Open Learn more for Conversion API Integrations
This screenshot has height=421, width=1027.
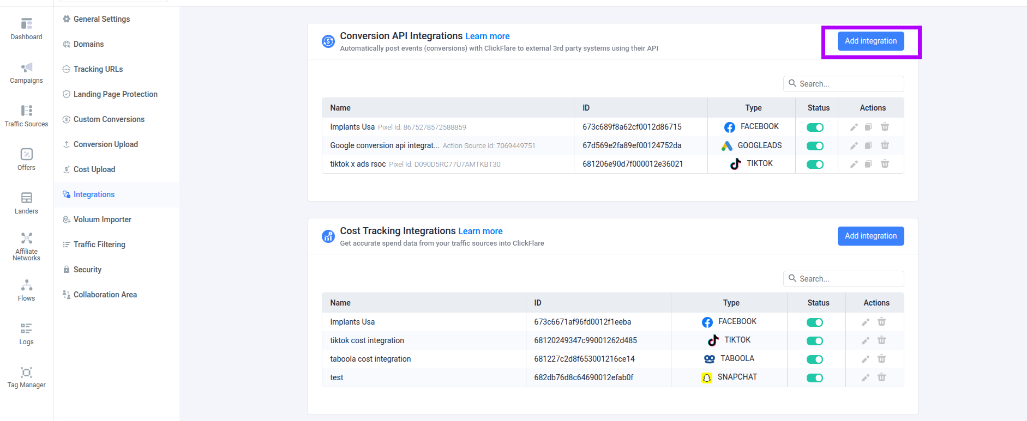click(487, 36)
